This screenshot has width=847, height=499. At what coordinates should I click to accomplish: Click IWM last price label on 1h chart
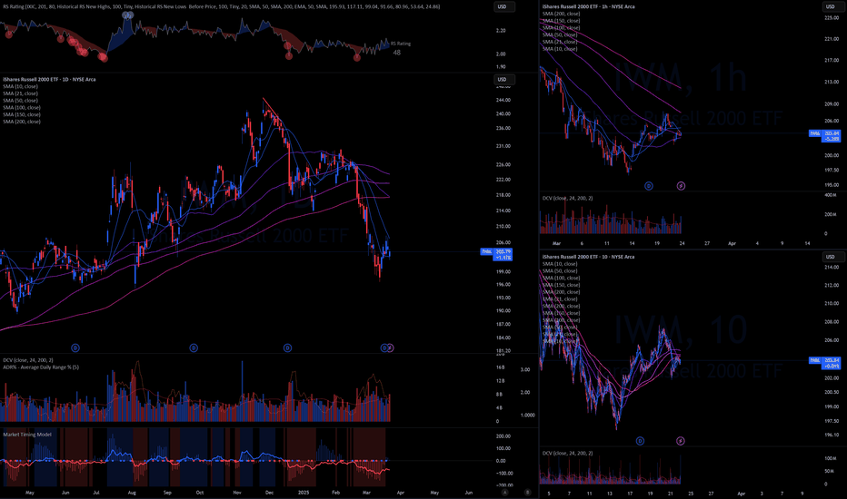click(825, 136)
